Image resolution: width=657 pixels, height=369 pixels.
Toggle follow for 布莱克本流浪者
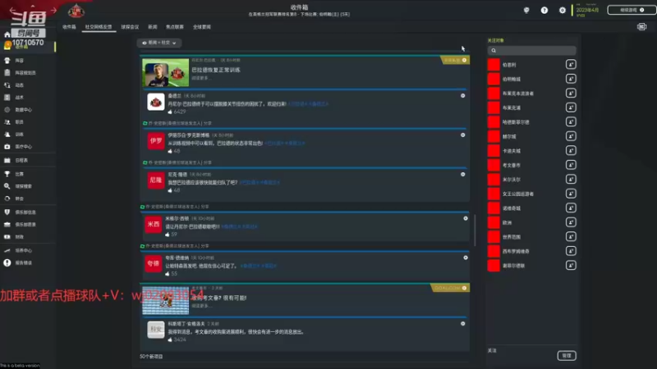click(x=571, y=93)
